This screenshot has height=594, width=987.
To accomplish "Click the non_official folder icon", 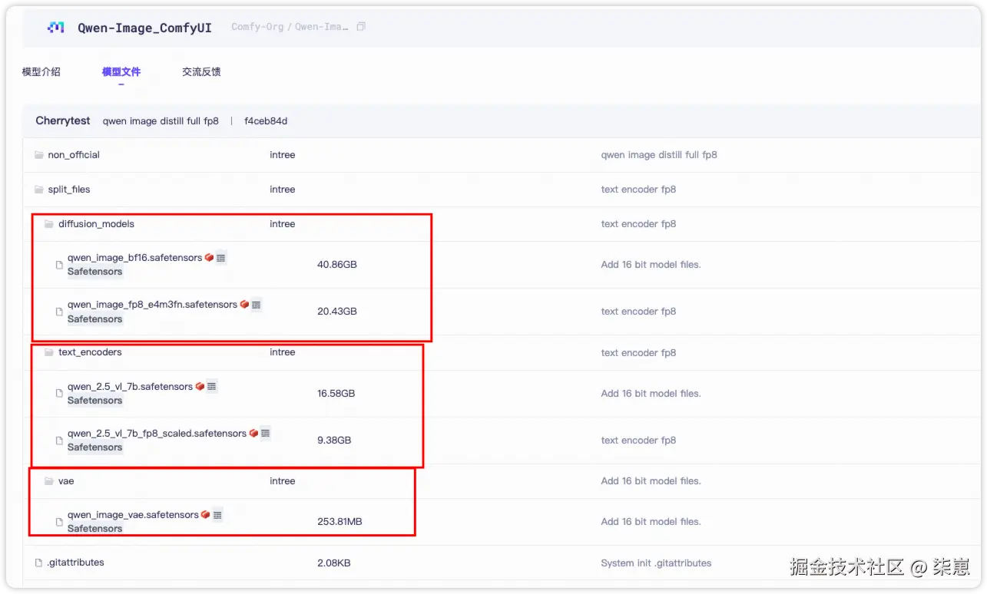I will [x=39, y=155].
